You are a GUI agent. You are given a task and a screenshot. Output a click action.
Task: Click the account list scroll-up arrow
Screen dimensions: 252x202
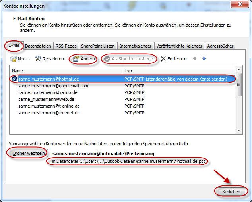coord(239,69)
